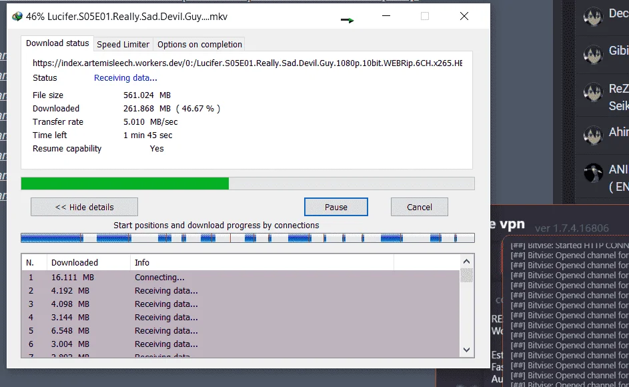This screenshot has width=629, height=387.
Task: Cancel the download
Action: pyautogui.click(x=419, y=207)
